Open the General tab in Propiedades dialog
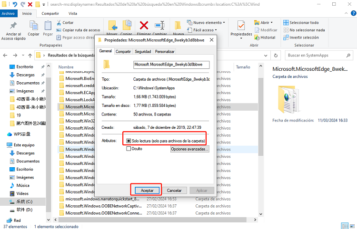The height and width of the screenshot is (229, 357). pos(105,51)
